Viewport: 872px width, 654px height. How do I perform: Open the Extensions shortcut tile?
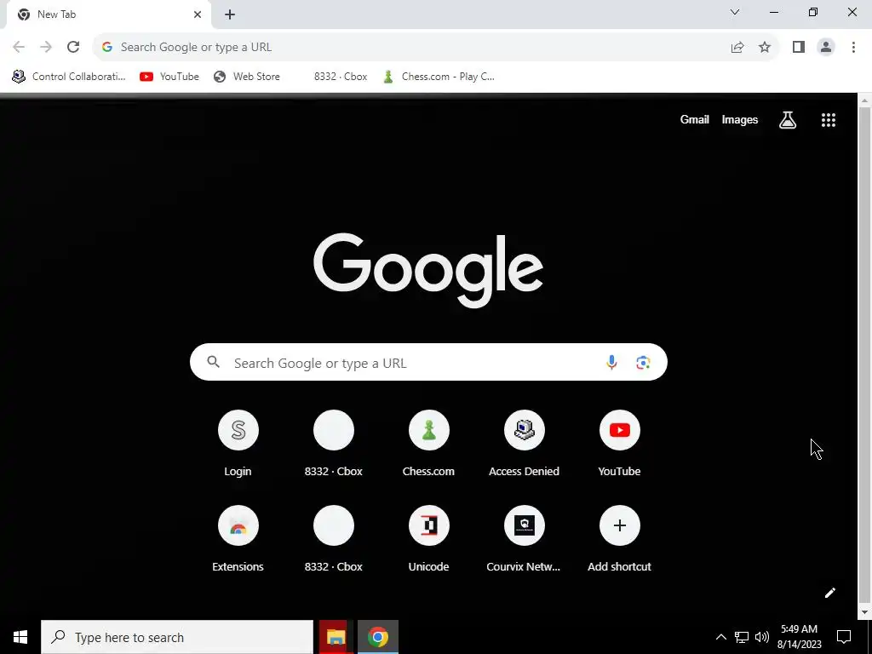[238, 539]
